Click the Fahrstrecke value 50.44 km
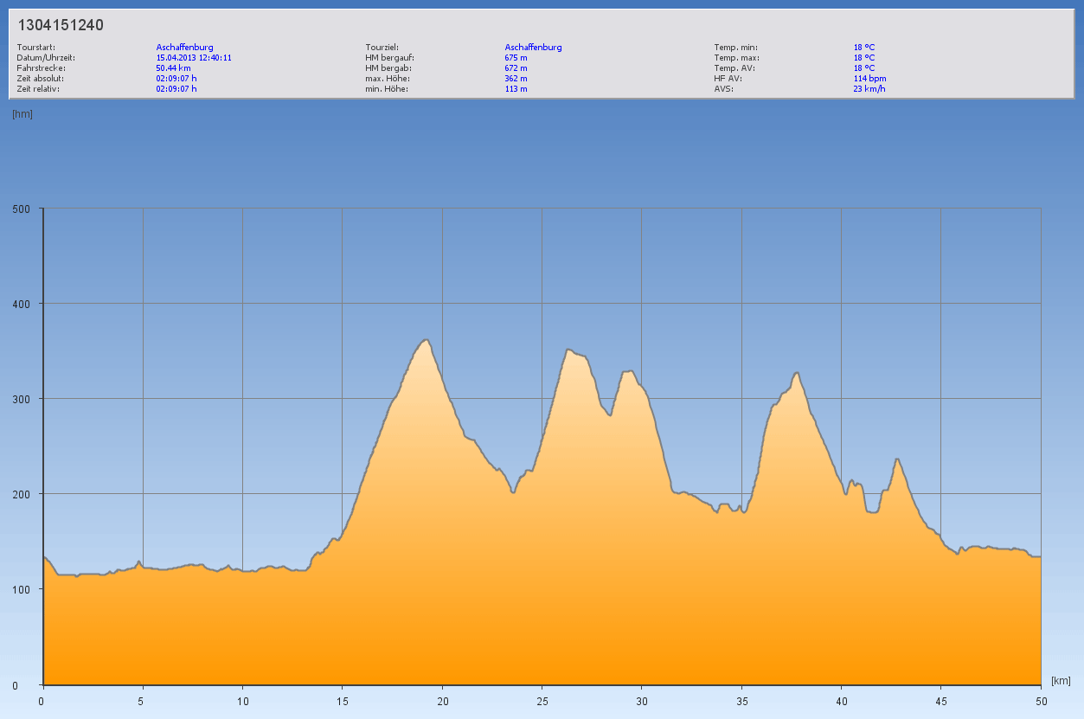The width and height of the screenshot is (1084, 719). 173,67
